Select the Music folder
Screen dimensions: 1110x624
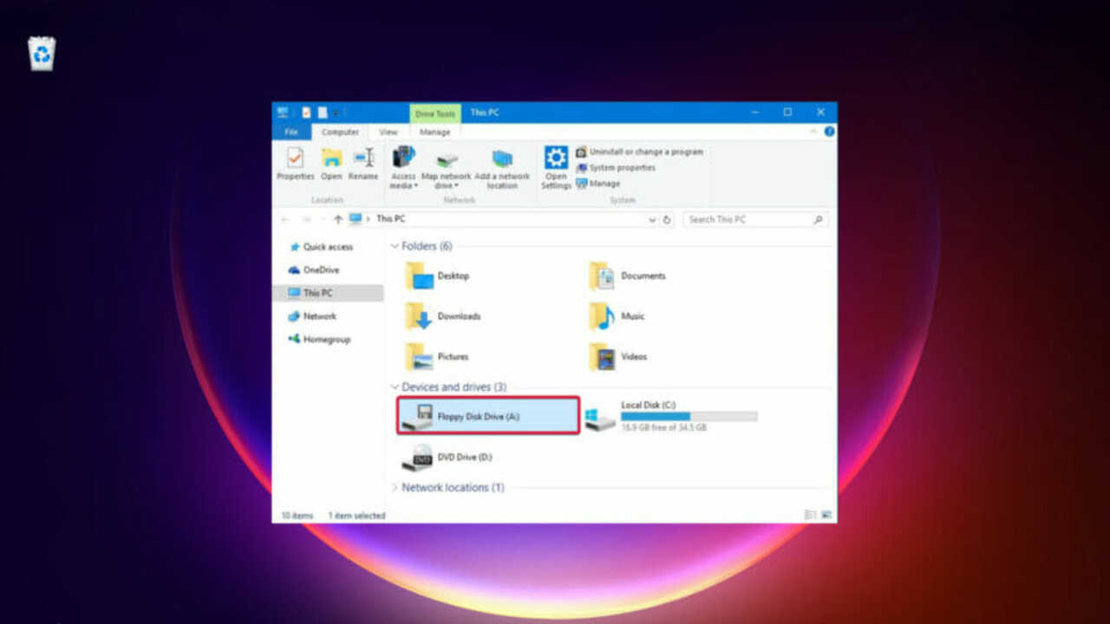point(617,316)
